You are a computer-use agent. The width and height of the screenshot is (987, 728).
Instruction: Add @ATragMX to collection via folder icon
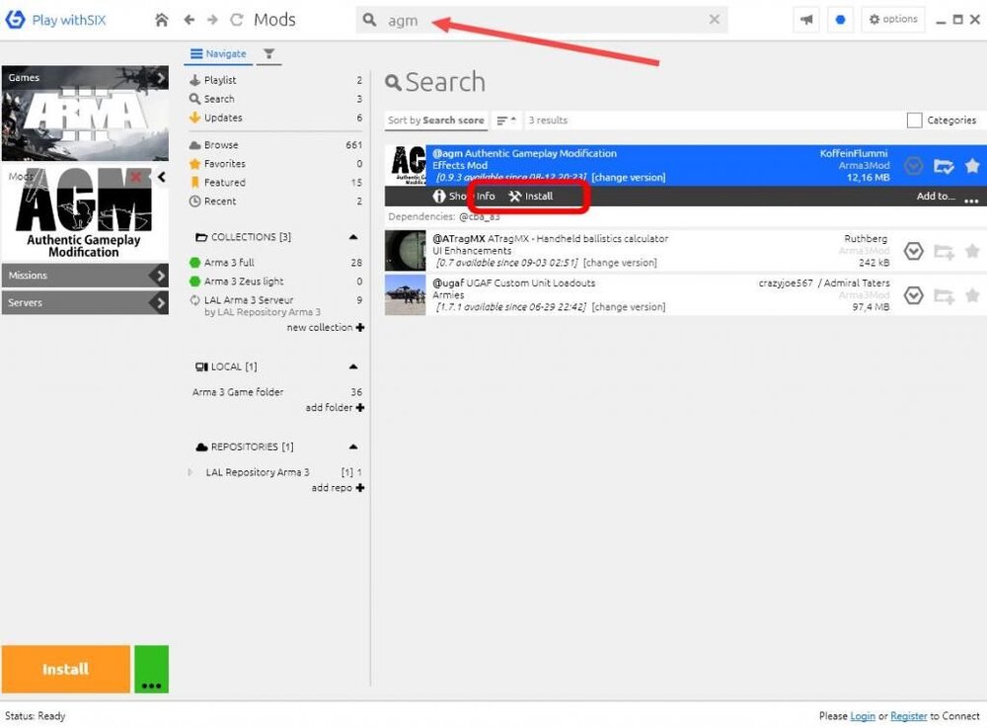click(x=944, y=252)
